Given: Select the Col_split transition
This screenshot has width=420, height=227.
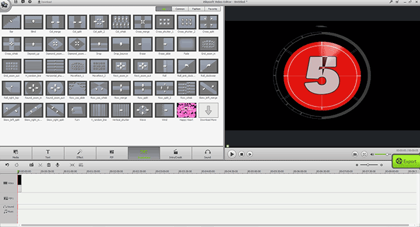Looking at the screenshot, I should tap(77, 22).
